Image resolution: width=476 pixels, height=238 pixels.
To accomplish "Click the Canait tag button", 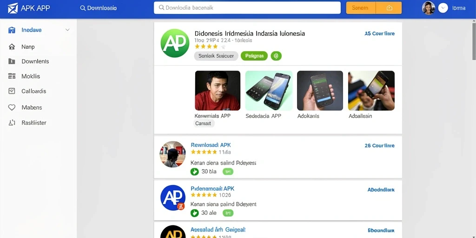I will click(x=204, y=123).
